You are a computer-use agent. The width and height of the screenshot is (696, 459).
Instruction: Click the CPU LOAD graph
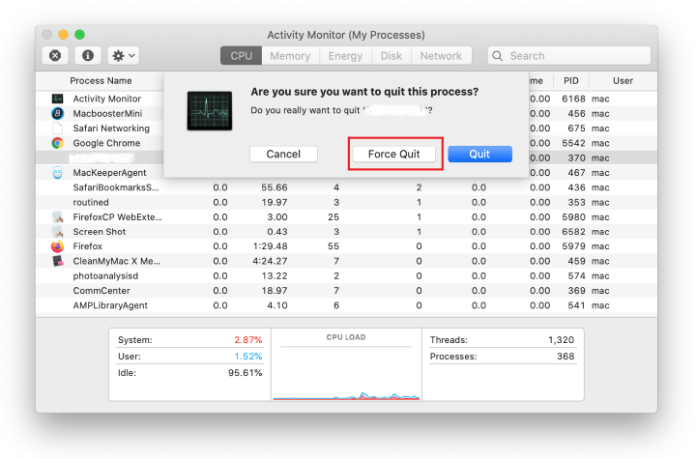tap(346, 373)
